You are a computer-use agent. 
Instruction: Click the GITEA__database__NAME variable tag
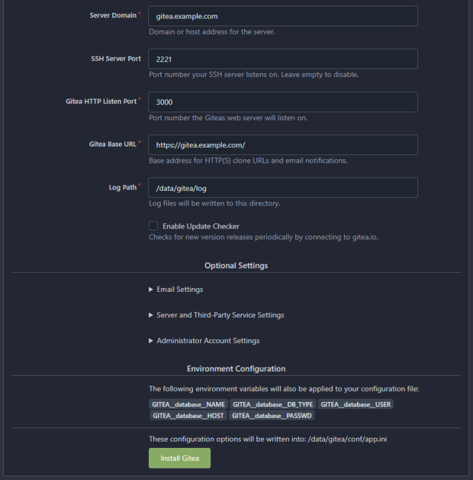pyautogui.click(x=189, y=404)
